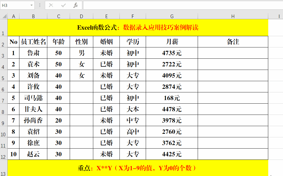Select the cell with name 鲁肃
The image size is (283, 176).
click(x=33, y=53)
